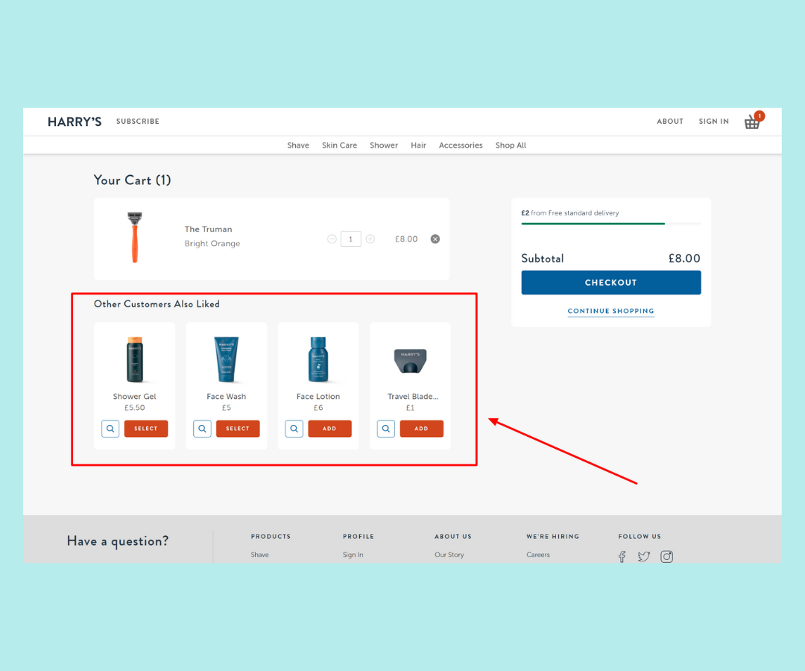Viewport: 805px width, 671px height.
Task: Click the quantity input field
Action: 351,239
